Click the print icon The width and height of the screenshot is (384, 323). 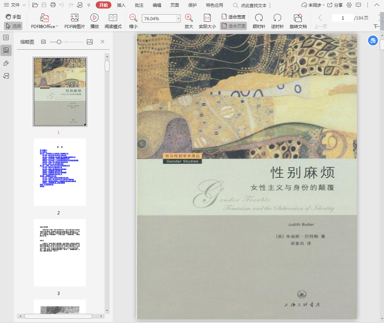point(53,5)
